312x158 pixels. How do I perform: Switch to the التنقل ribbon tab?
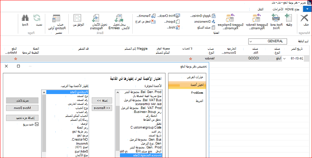[261, 9]
